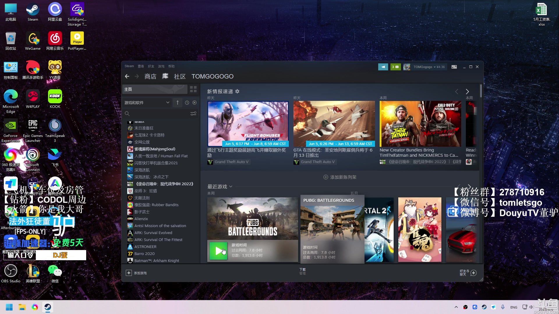
Task: Click 添加新陈列架 button
Action: tap(340, 177)
